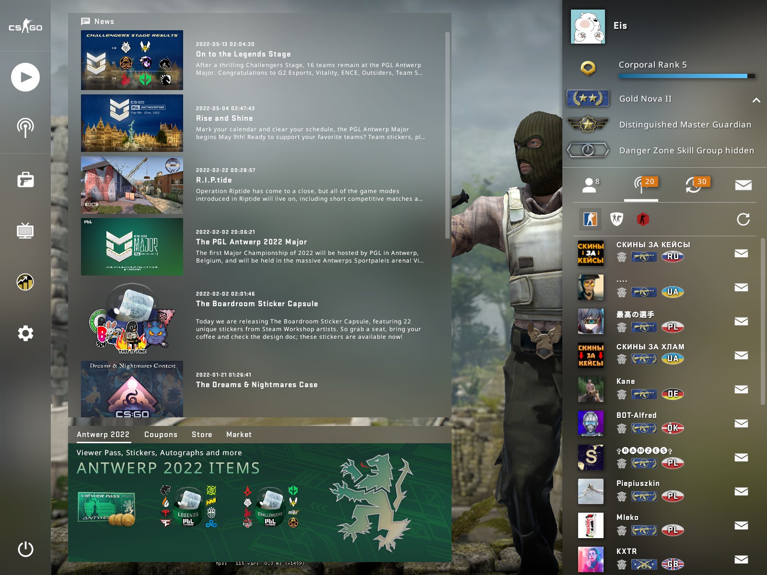Switch to the friends list tab
The width and height of the screenshot is (767, 575).
click(x=591, y=185)
